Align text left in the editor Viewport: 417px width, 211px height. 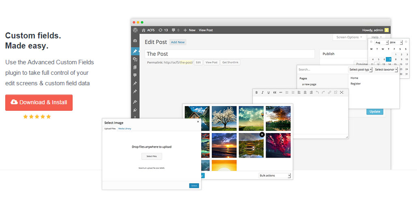click(299, 92)
